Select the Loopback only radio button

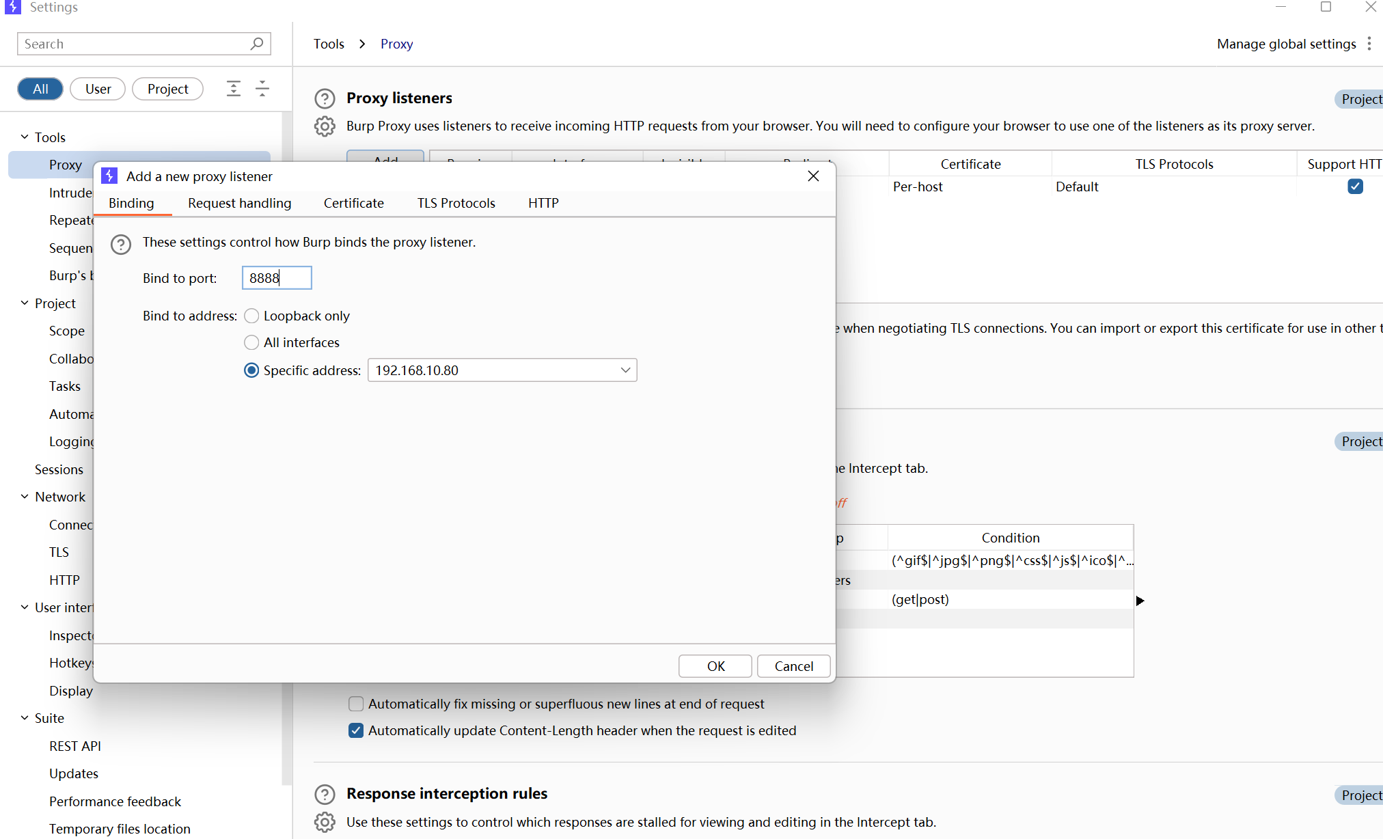click(x=251, y=316)
